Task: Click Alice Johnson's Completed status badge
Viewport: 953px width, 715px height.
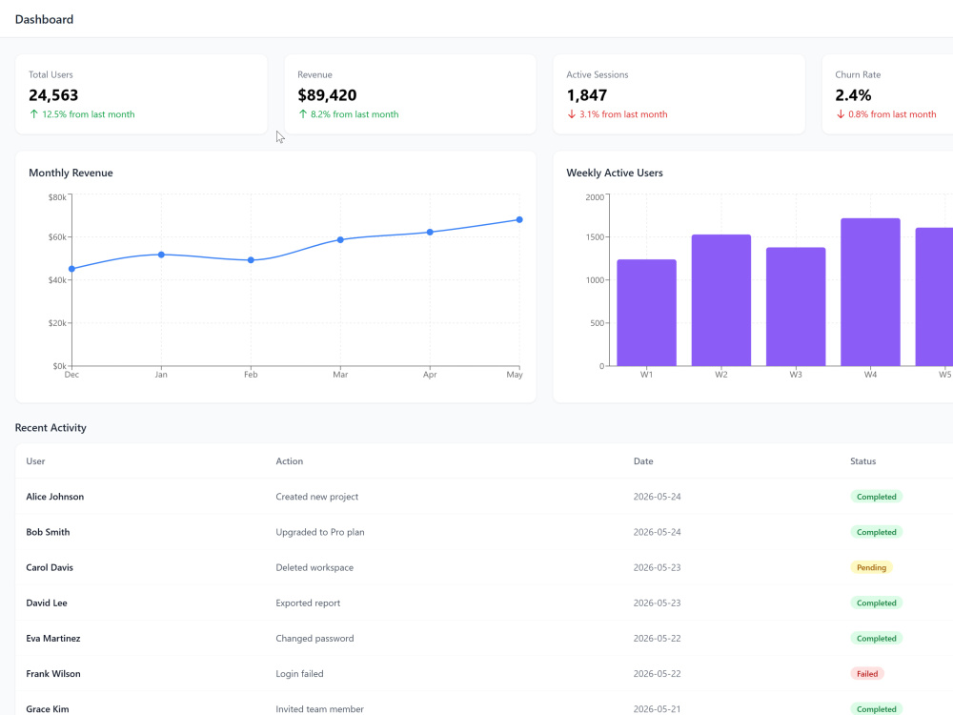Action: click(x=877, y=497)
